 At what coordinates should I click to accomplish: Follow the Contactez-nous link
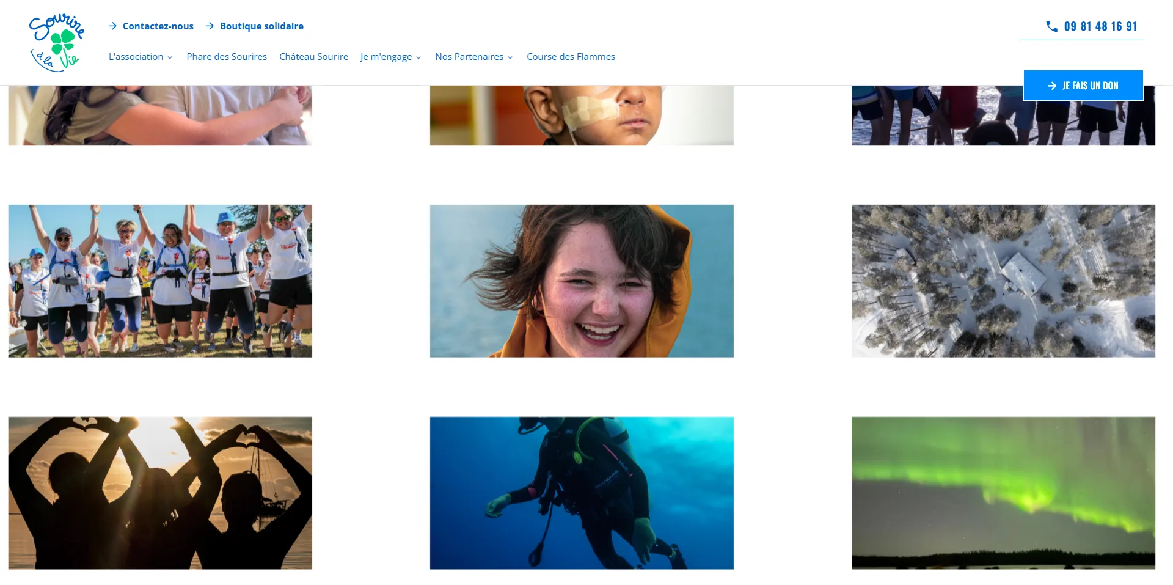(x=158, y=26)
